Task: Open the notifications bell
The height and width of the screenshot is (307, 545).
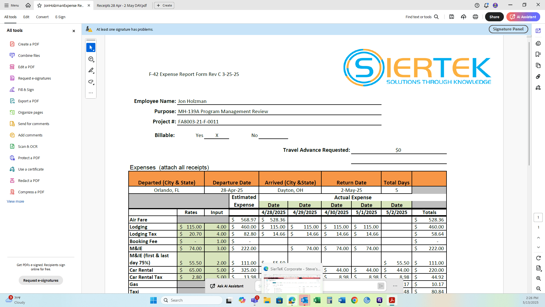Action: [486, 5]
